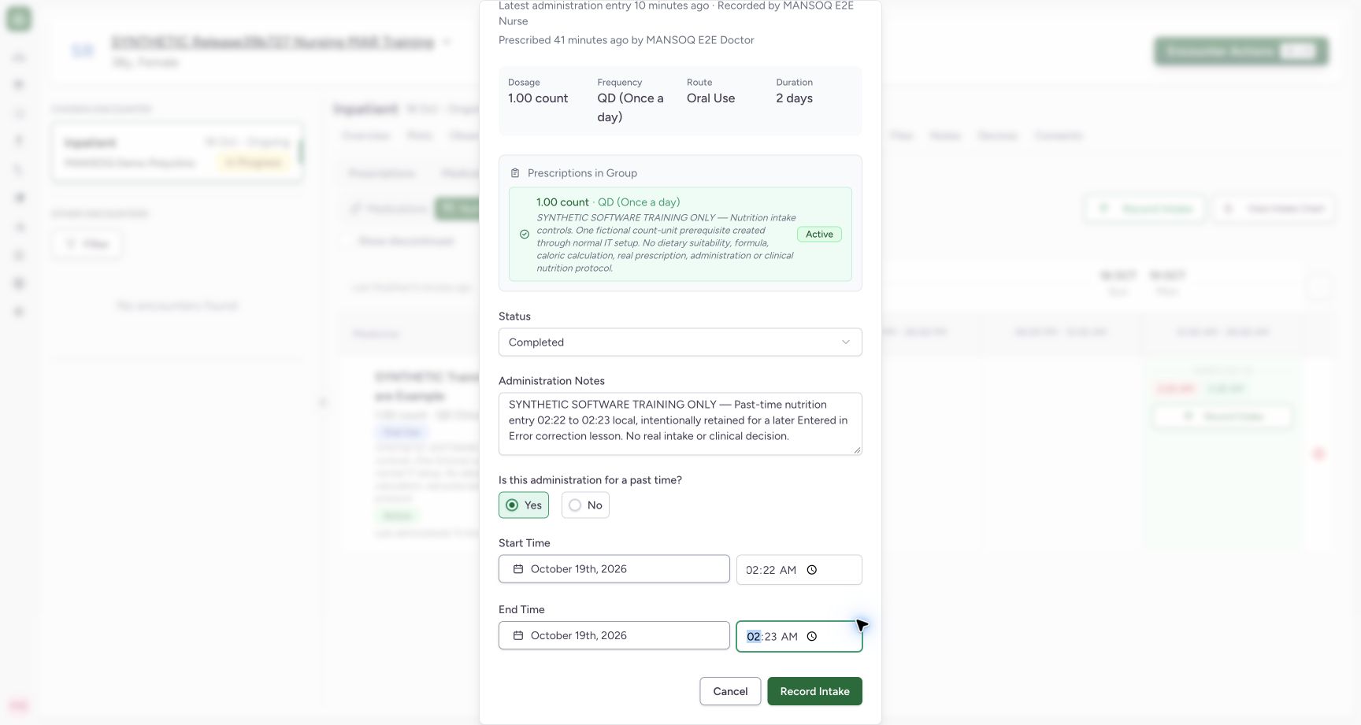Edit the Administration Notes text area

click(x=680, y=424)
